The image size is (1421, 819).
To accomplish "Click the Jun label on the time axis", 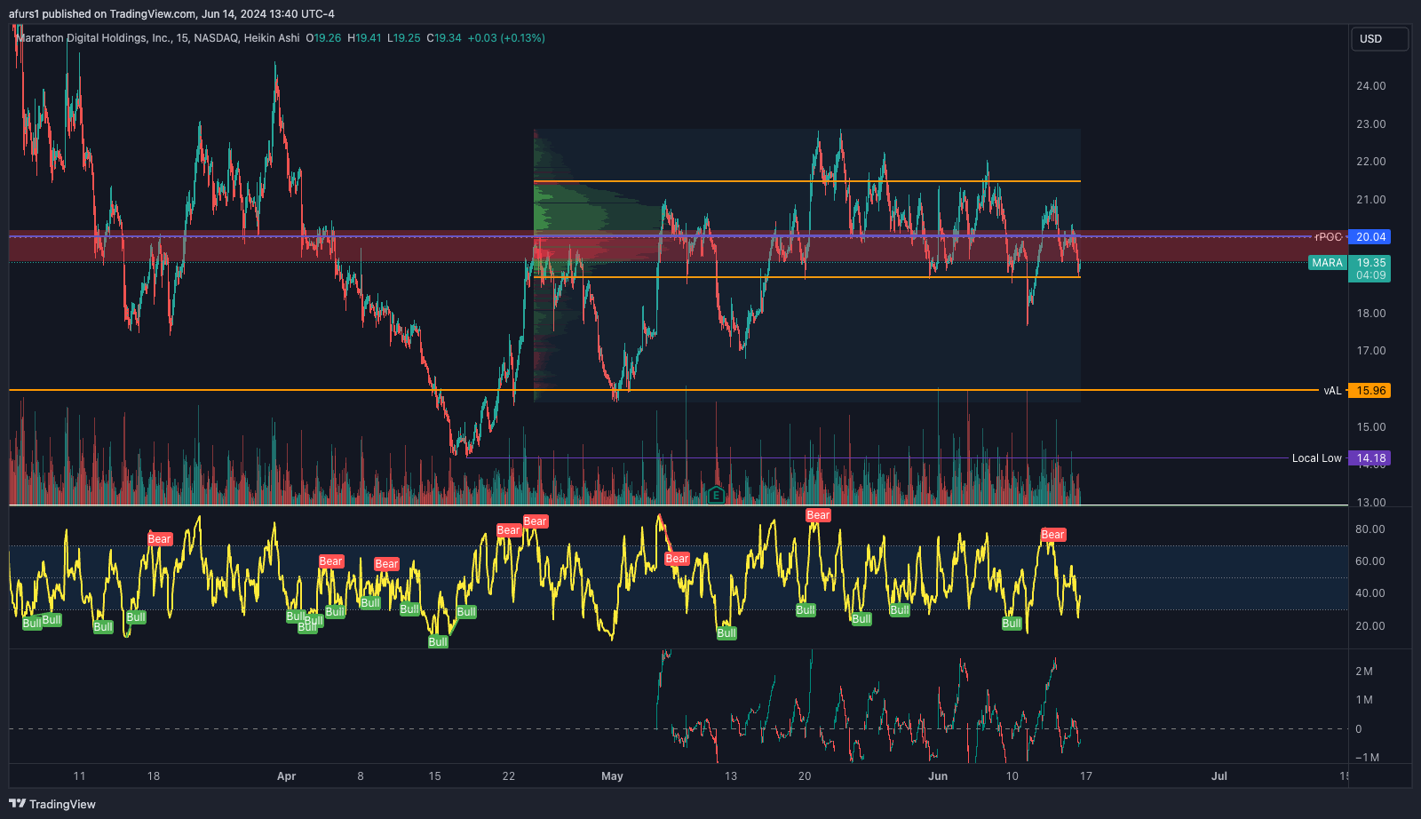I will [938, 776].
